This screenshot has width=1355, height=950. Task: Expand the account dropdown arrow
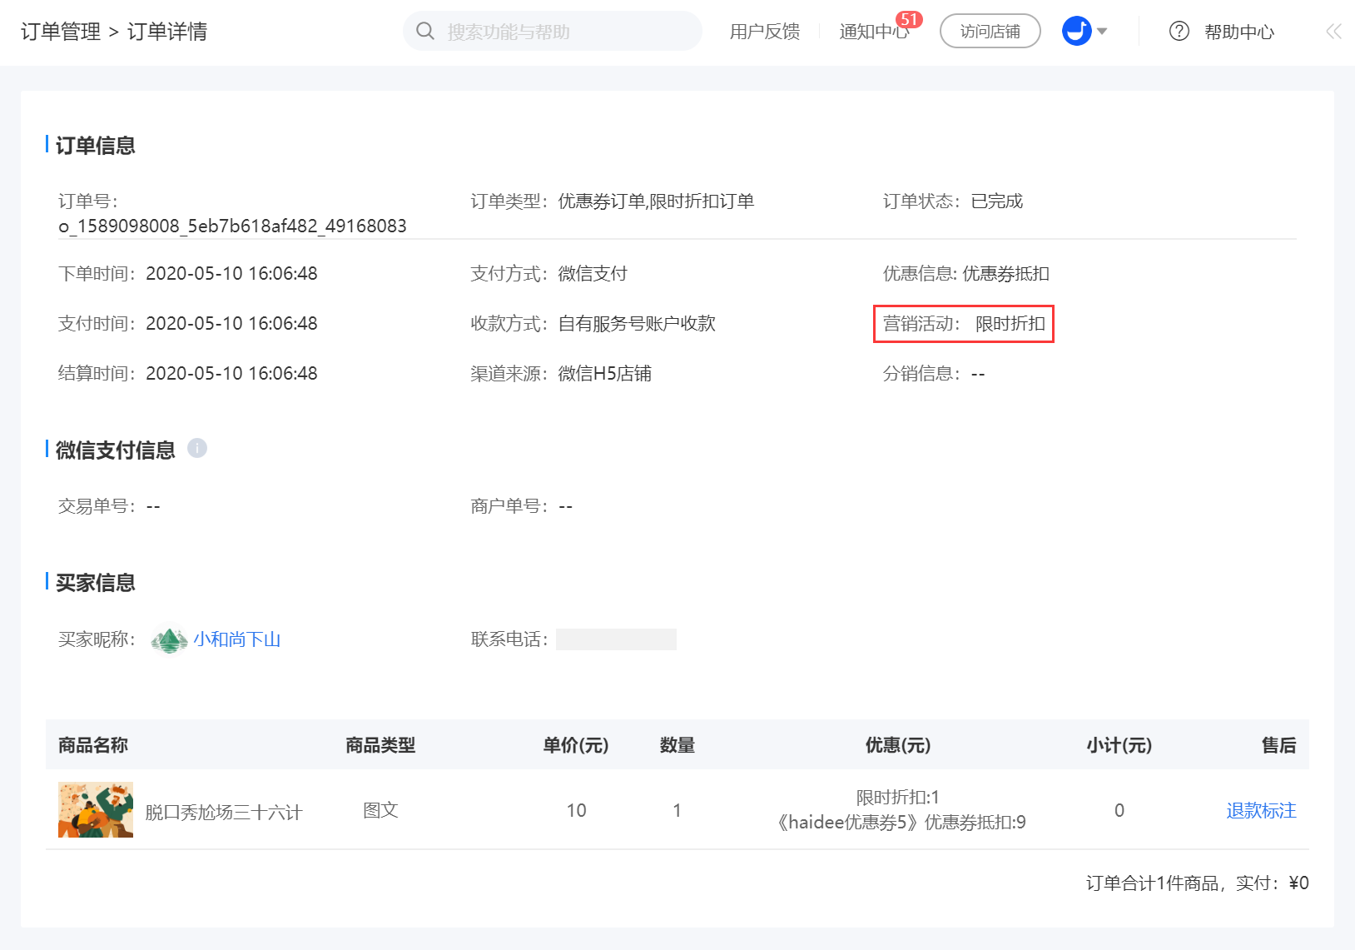[1102, 32]
